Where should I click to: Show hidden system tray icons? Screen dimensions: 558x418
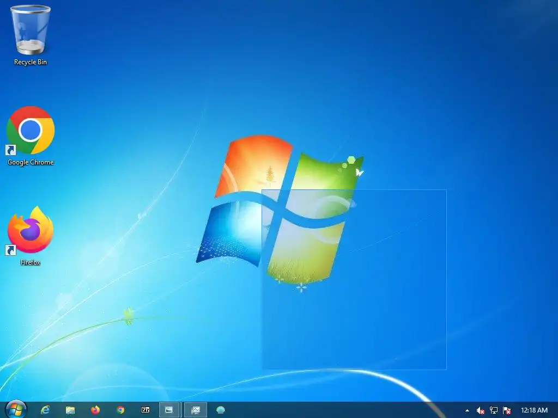pos(467,410)
